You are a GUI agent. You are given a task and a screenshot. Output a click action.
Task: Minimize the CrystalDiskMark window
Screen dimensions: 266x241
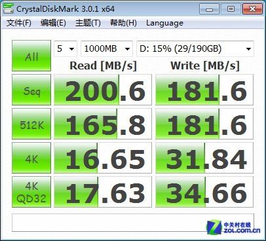tap(209, 9)
